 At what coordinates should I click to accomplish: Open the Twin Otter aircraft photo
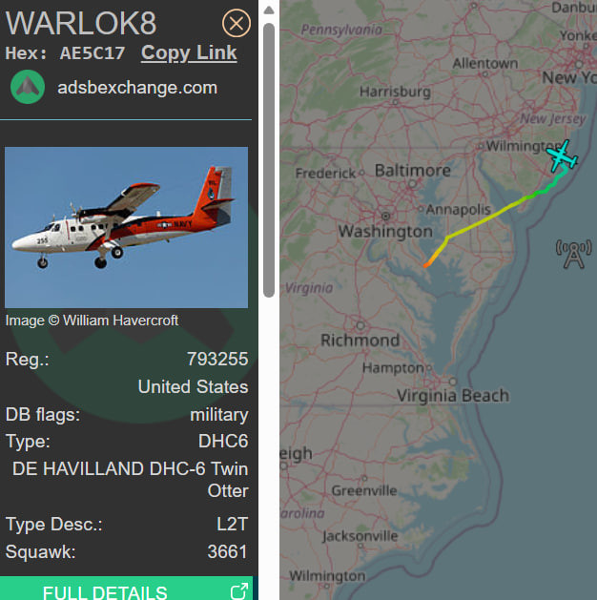[126, 227]
